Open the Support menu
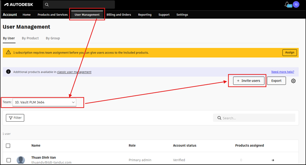Image resolution: width=306 pixels, height=165 pixels. pos(164,15)
